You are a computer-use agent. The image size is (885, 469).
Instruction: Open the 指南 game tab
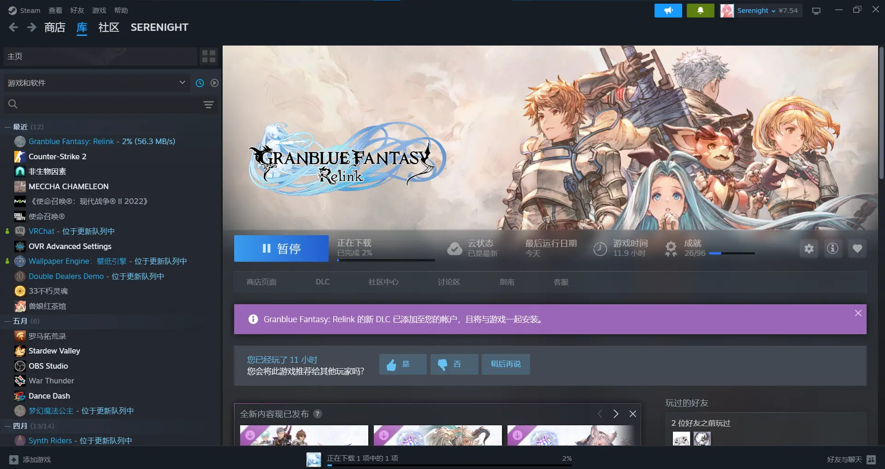(x=507, y=282)
